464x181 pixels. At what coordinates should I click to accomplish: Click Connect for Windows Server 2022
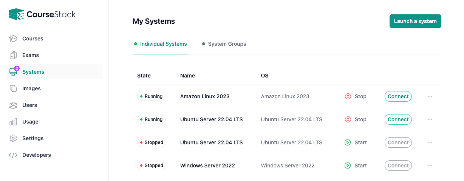(398, 166)
